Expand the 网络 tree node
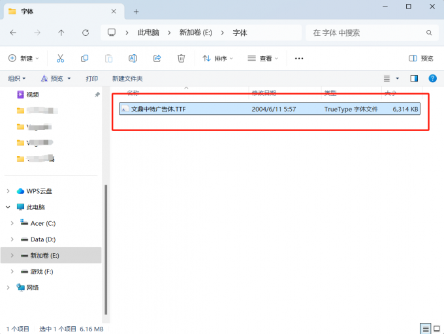Screen dimensions: 444x334 pos(8,288)
